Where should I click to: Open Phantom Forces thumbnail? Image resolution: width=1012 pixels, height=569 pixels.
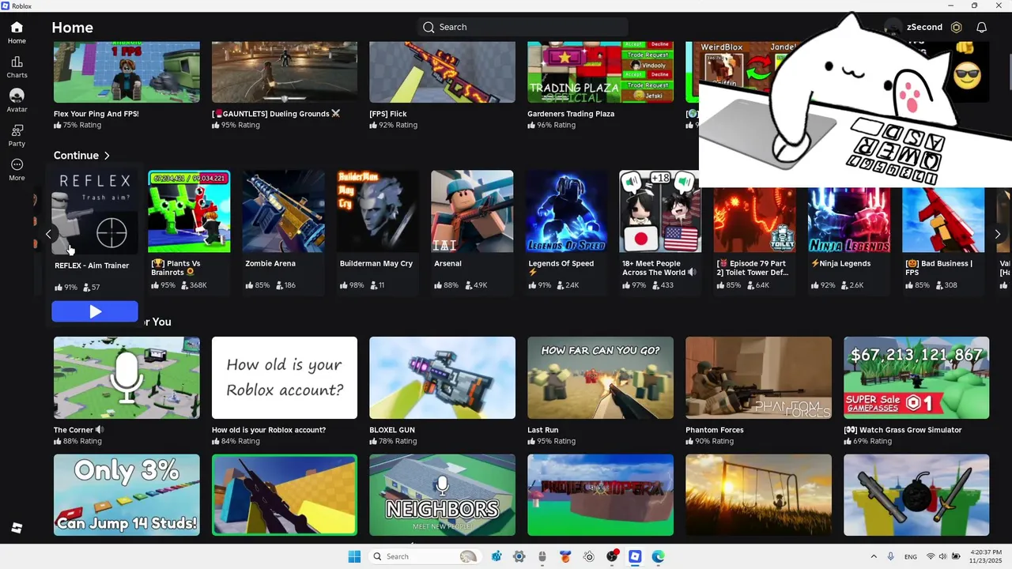click(x=758, y=378)
